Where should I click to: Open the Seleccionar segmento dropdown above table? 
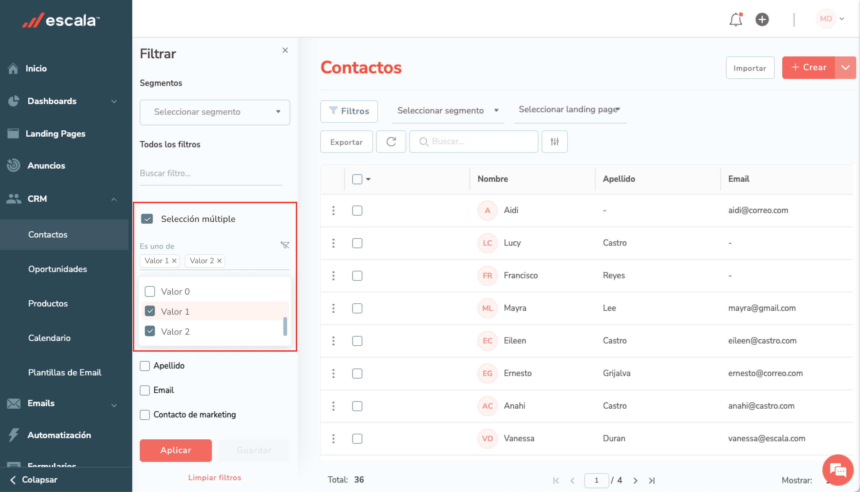click(448, 111)
